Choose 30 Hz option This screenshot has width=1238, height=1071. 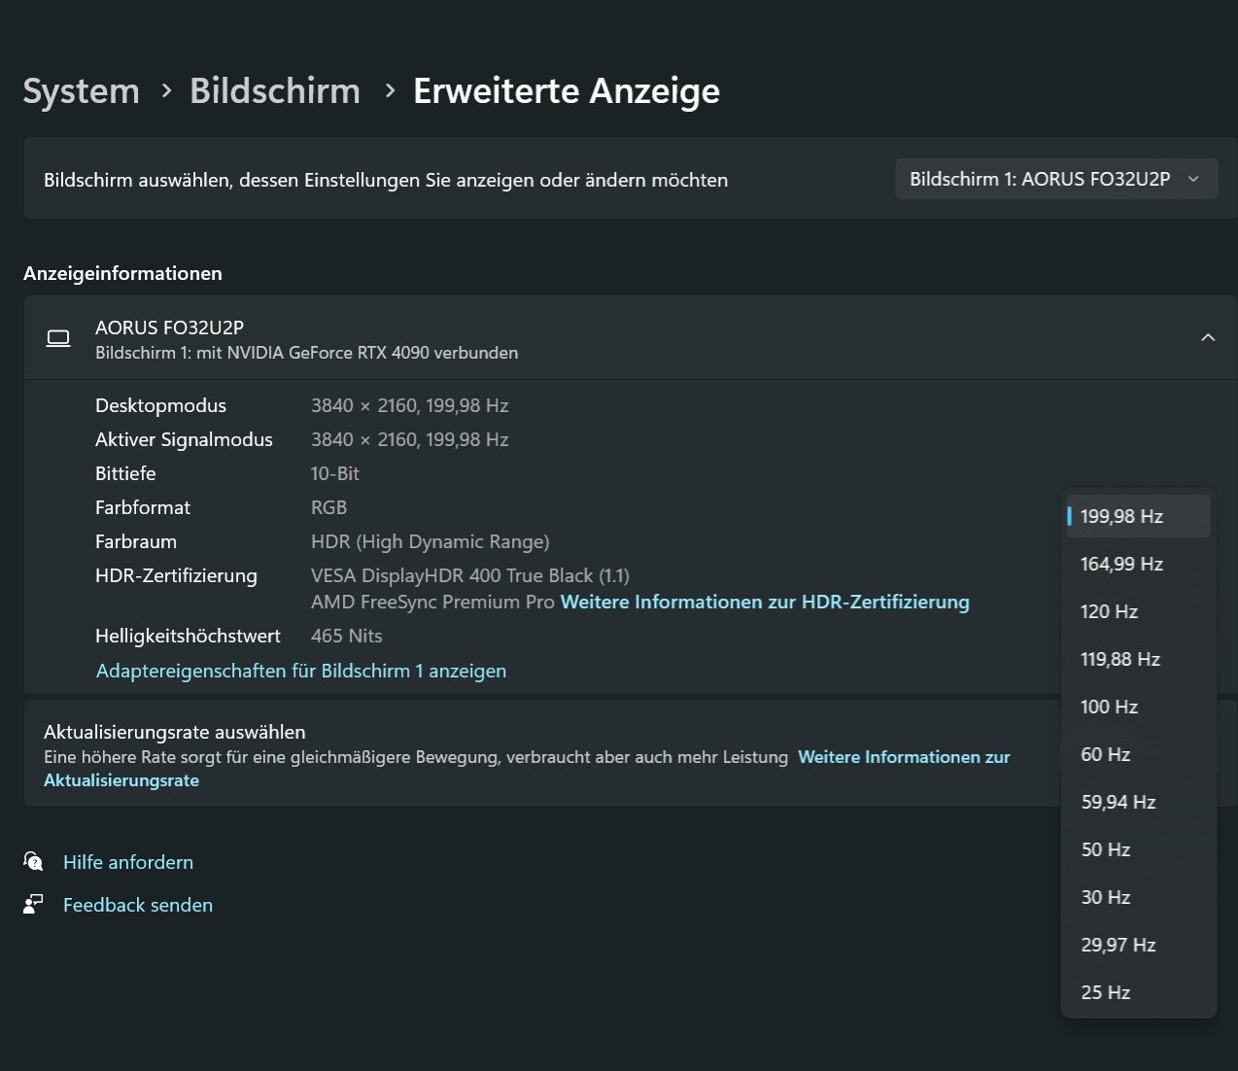[1138, 897]
